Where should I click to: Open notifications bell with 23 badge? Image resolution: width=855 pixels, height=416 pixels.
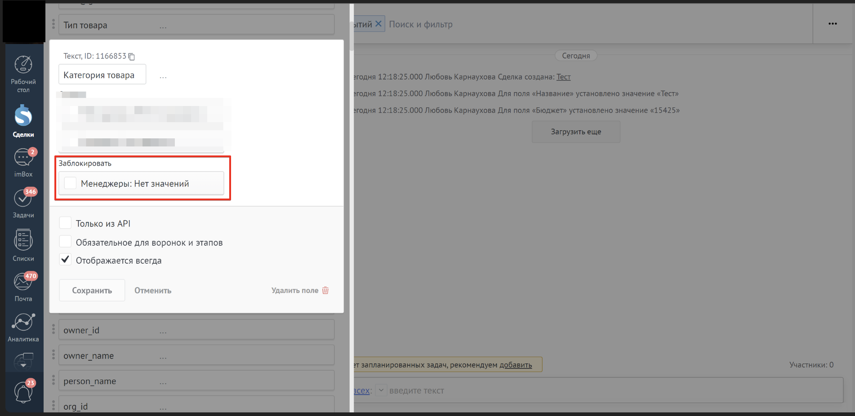[23, 392]
